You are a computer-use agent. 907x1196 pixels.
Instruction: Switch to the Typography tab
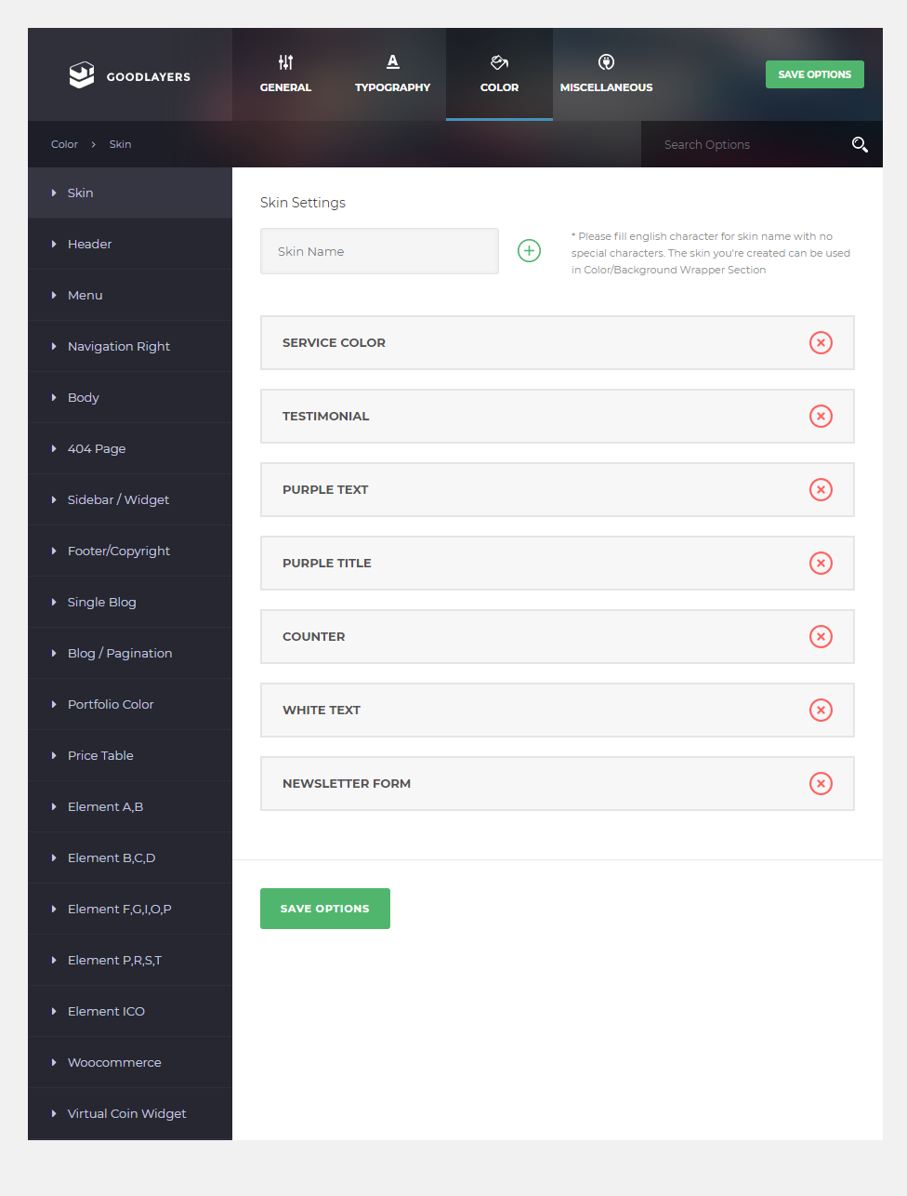click(x=392, y=74)
